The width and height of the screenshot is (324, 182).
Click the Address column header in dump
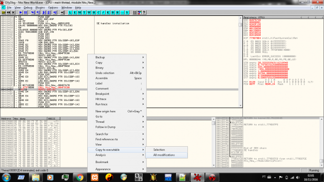click(x=7, y=118)
